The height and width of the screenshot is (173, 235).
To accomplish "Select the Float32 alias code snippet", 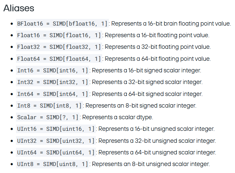I will pyautogui.click(x=59, y=47).
